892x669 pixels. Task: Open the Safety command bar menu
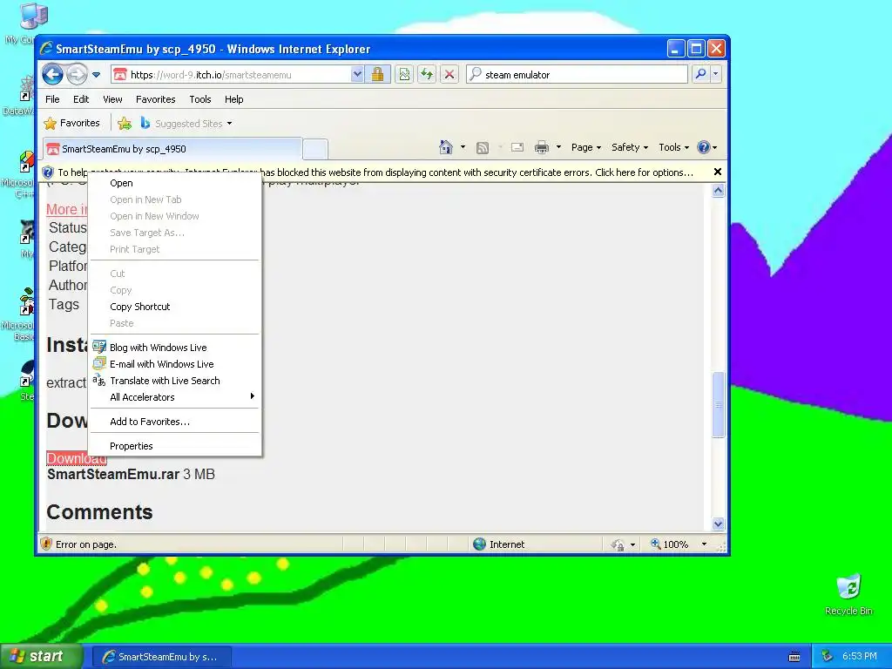pyautogui.click(x=629, y=147)
